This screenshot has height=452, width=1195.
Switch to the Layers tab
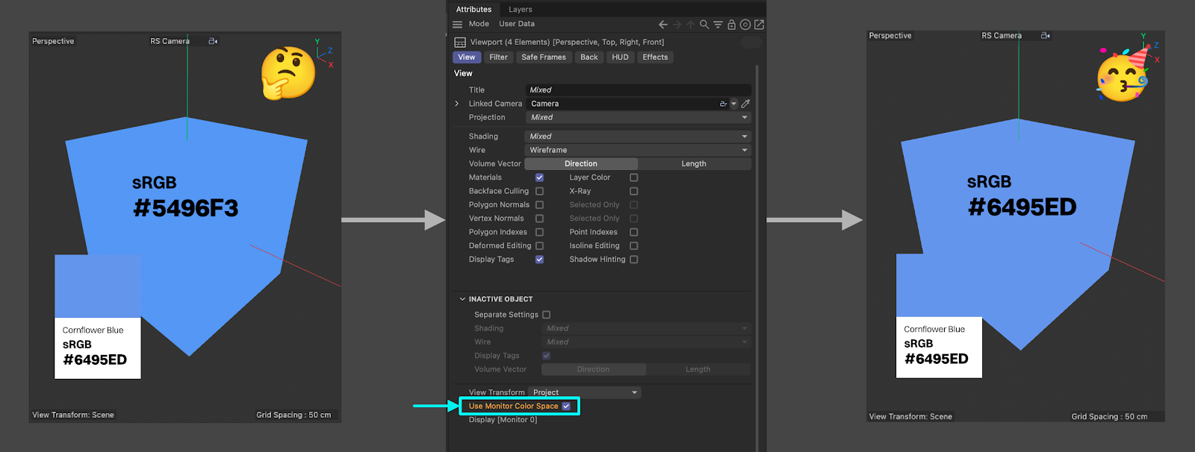tap(520, 10)
